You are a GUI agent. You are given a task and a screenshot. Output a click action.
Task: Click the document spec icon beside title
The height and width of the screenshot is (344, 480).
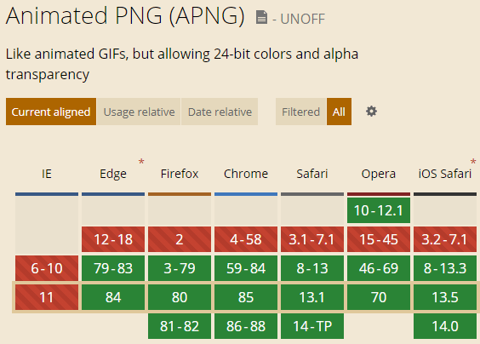261,17
